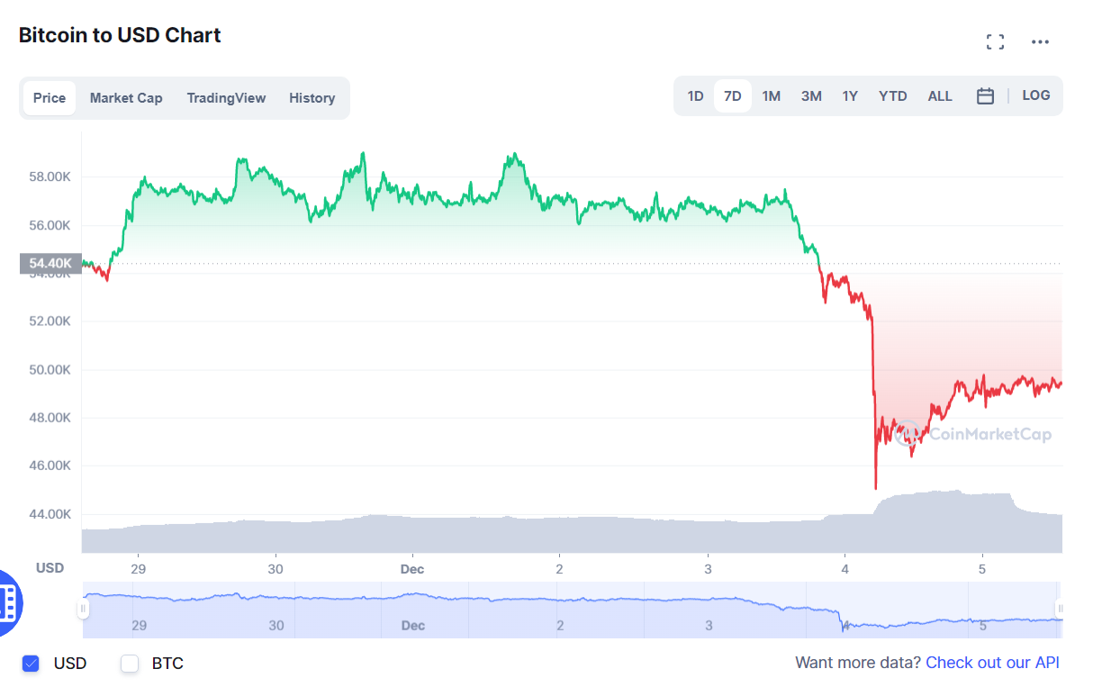This screenshot has height=687, width=1093.
Task: Enable the BTC currency checkbox
Action: [130, 664]
